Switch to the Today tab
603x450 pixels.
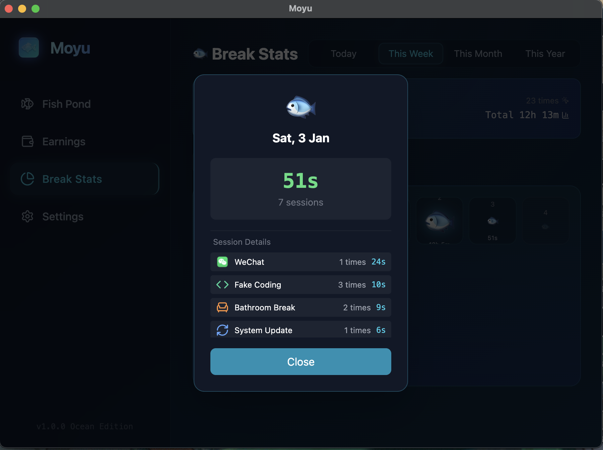click(343, 54)
